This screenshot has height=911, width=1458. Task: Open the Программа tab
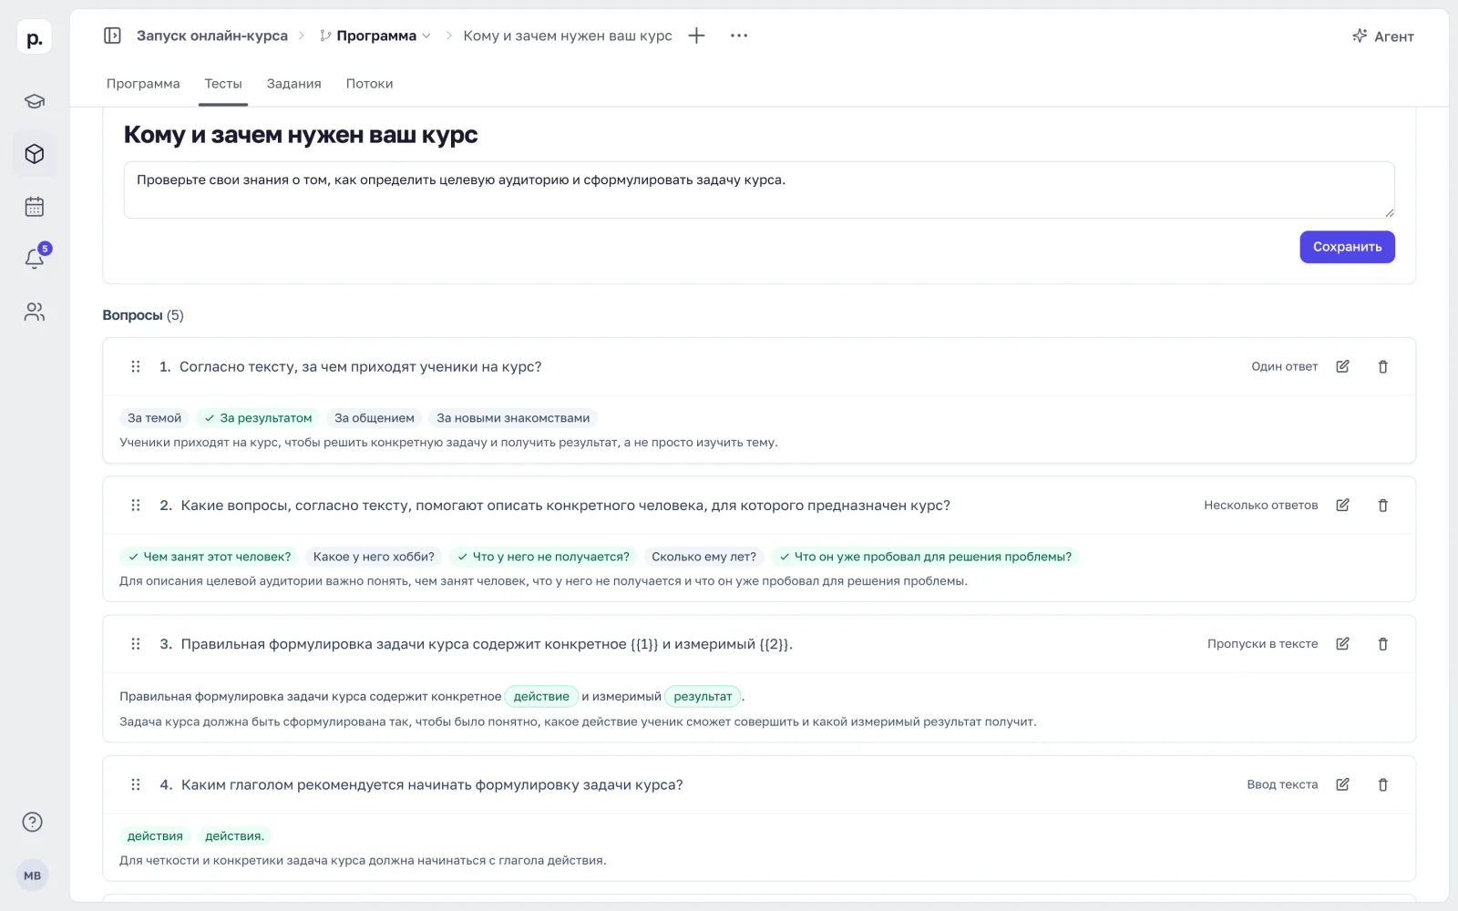143,84
